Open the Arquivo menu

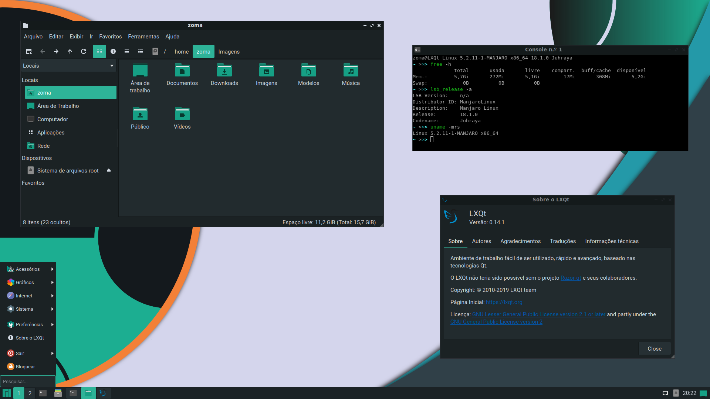point(33,37)
